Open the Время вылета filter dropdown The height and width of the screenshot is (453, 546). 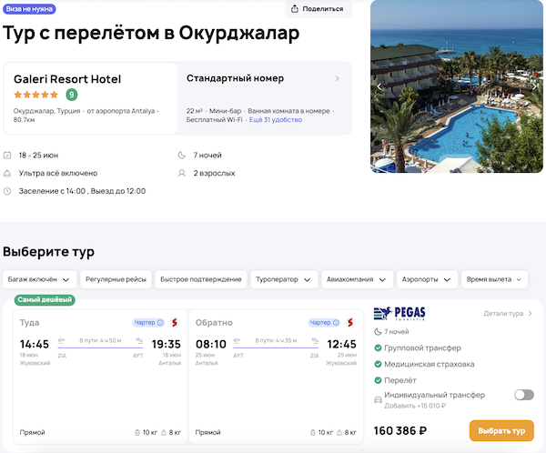click(x=495, y=279)
